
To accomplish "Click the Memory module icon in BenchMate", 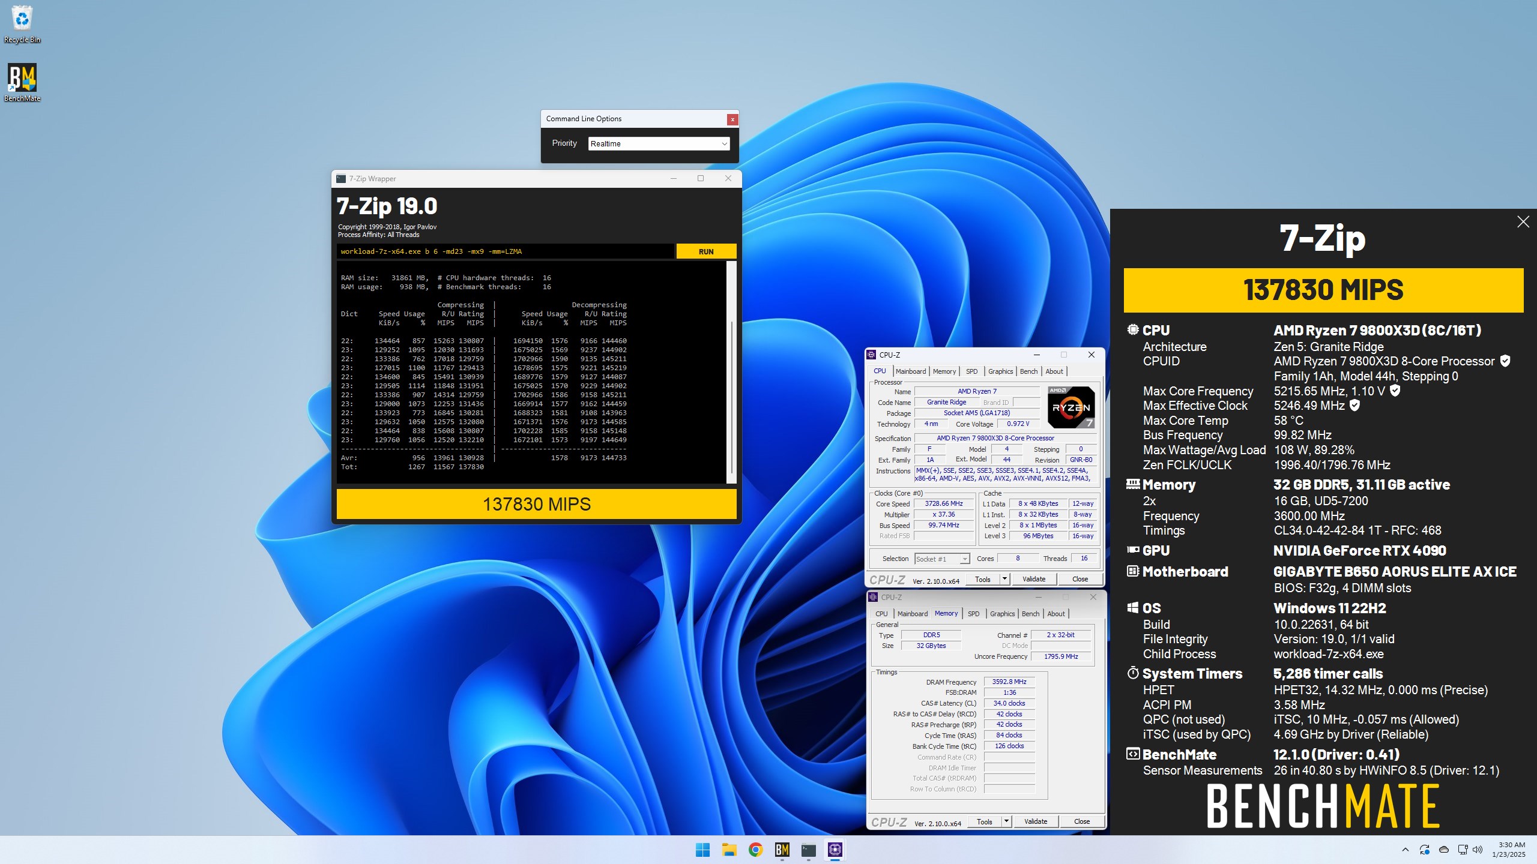I will click(1132, 484).
